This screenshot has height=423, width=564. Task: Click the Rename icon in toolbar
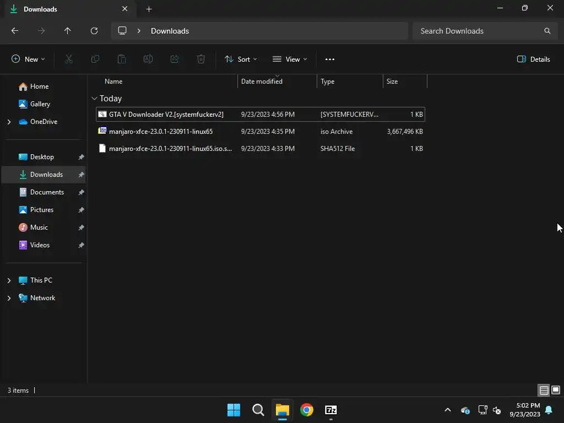[148, 59]
